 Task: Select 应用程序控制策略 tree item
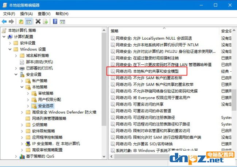(x=47, y=137)
